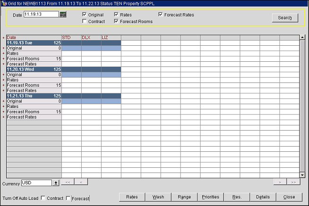Screen dimensions: 309x206
Task: Click the vertical scrollbar up arrow
Action: [x=302, y=37]
